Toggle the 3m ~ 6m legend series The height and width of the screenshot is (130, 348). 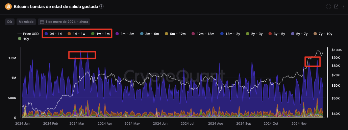[x=150, y=34]
